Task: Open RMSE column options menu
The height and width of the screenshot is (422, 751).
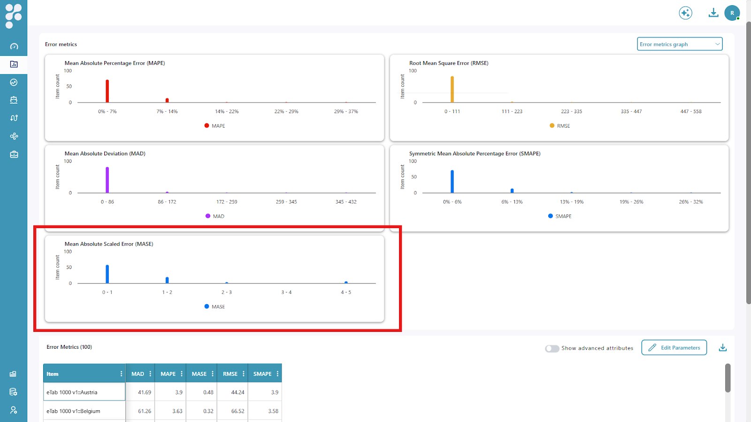Action: [244, 374]
